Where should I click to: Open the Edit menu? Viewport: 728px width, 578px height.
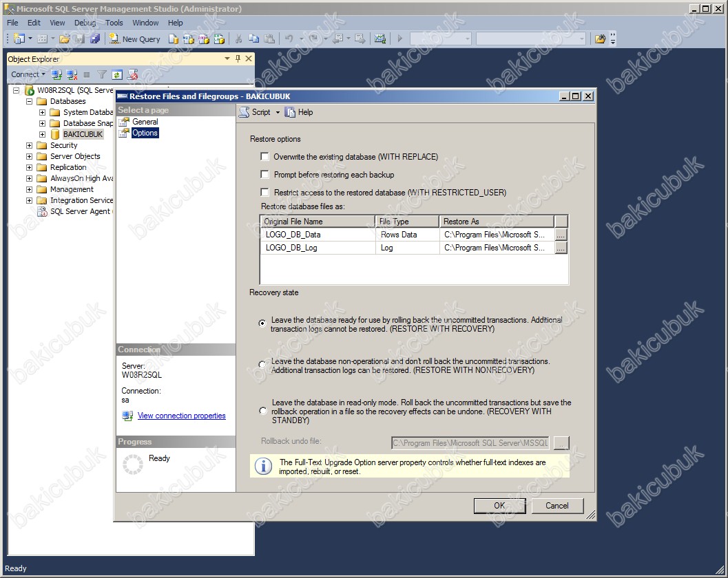point(34,23)
